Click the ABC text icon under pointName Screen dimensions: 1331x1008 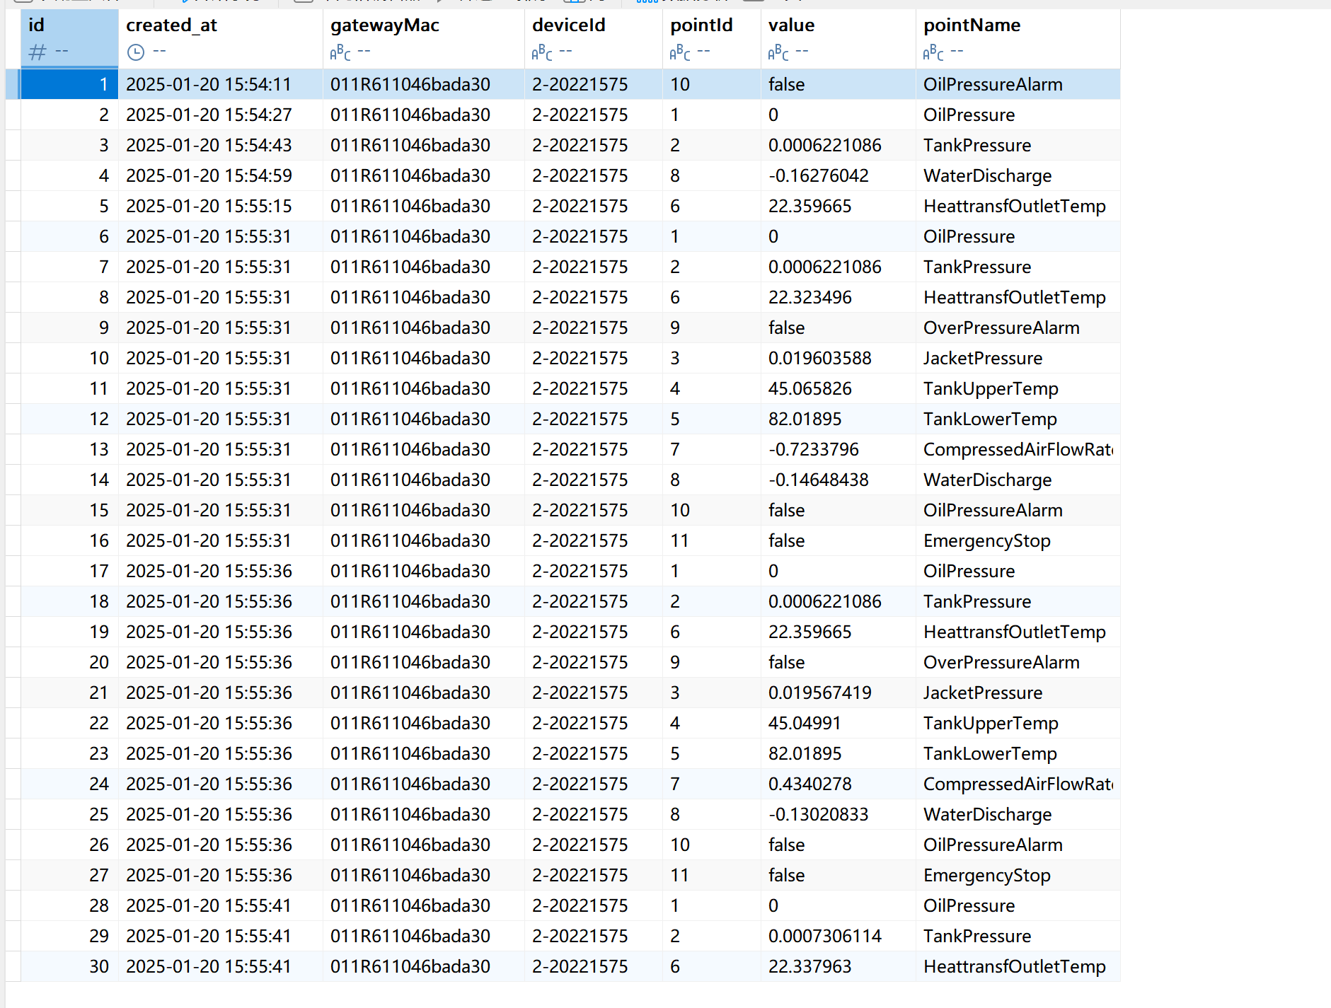pyautogui.click(x=933, y=52)
